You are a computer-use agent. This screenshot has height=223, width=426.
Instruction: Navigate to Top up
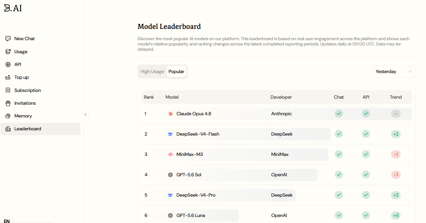(x=40, y=77)
